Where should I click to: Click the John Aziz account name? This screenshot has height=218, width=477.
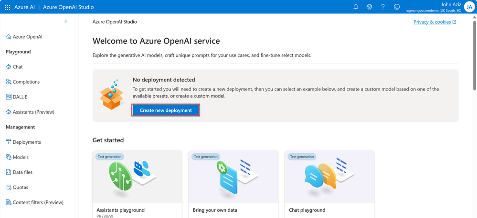point(451,4)
